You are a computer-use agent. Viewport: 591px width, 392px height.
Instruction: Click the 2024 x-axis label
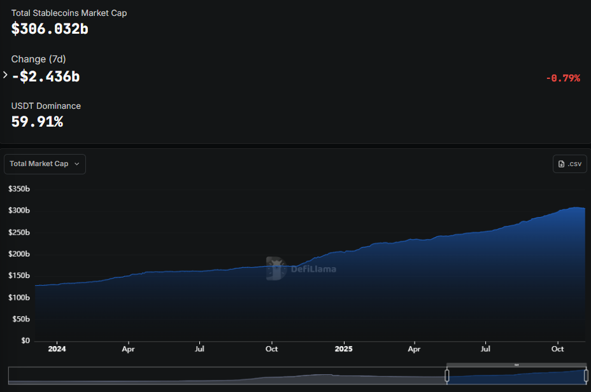[57, 349]
